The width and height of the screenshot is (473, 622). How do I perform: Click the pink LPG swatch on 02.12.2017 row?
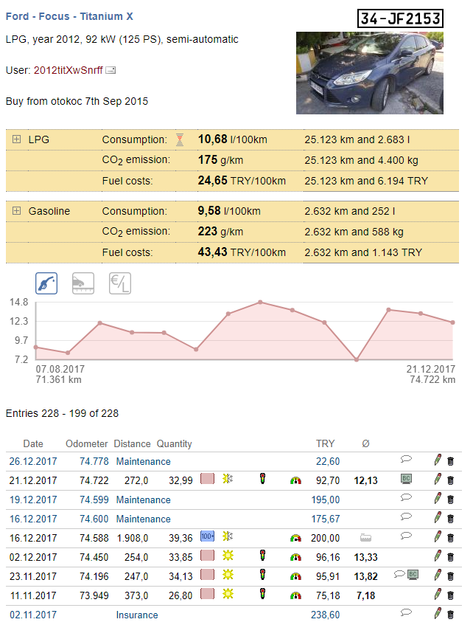[207, 556]
